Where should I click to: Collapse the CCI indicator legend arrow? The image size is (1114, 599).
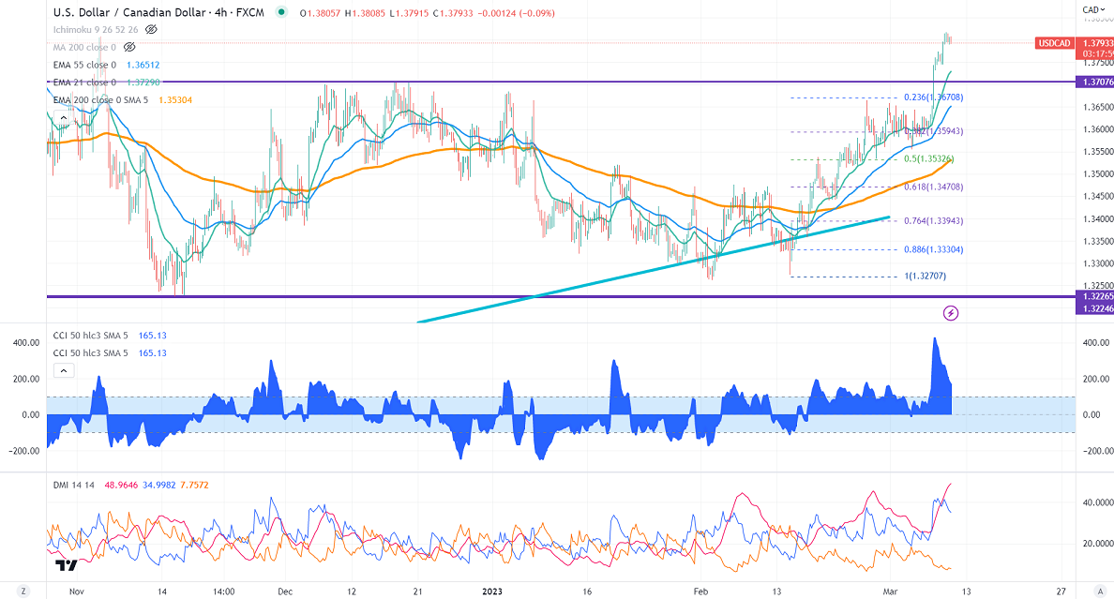tap(64, 371)
